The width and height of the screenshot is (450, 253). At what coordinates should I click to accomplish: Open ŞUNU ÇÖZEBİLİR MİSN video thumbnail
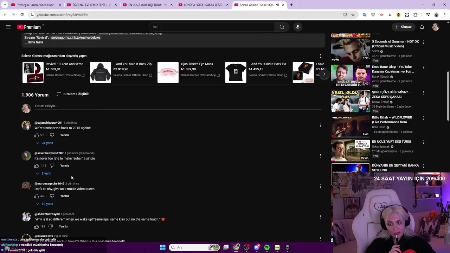point(351,101)
